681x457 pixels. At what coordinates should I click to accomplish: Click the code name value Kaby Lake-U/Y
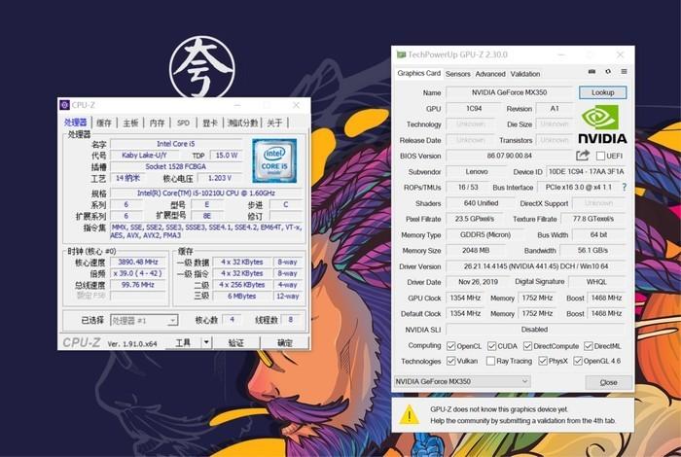144,155
